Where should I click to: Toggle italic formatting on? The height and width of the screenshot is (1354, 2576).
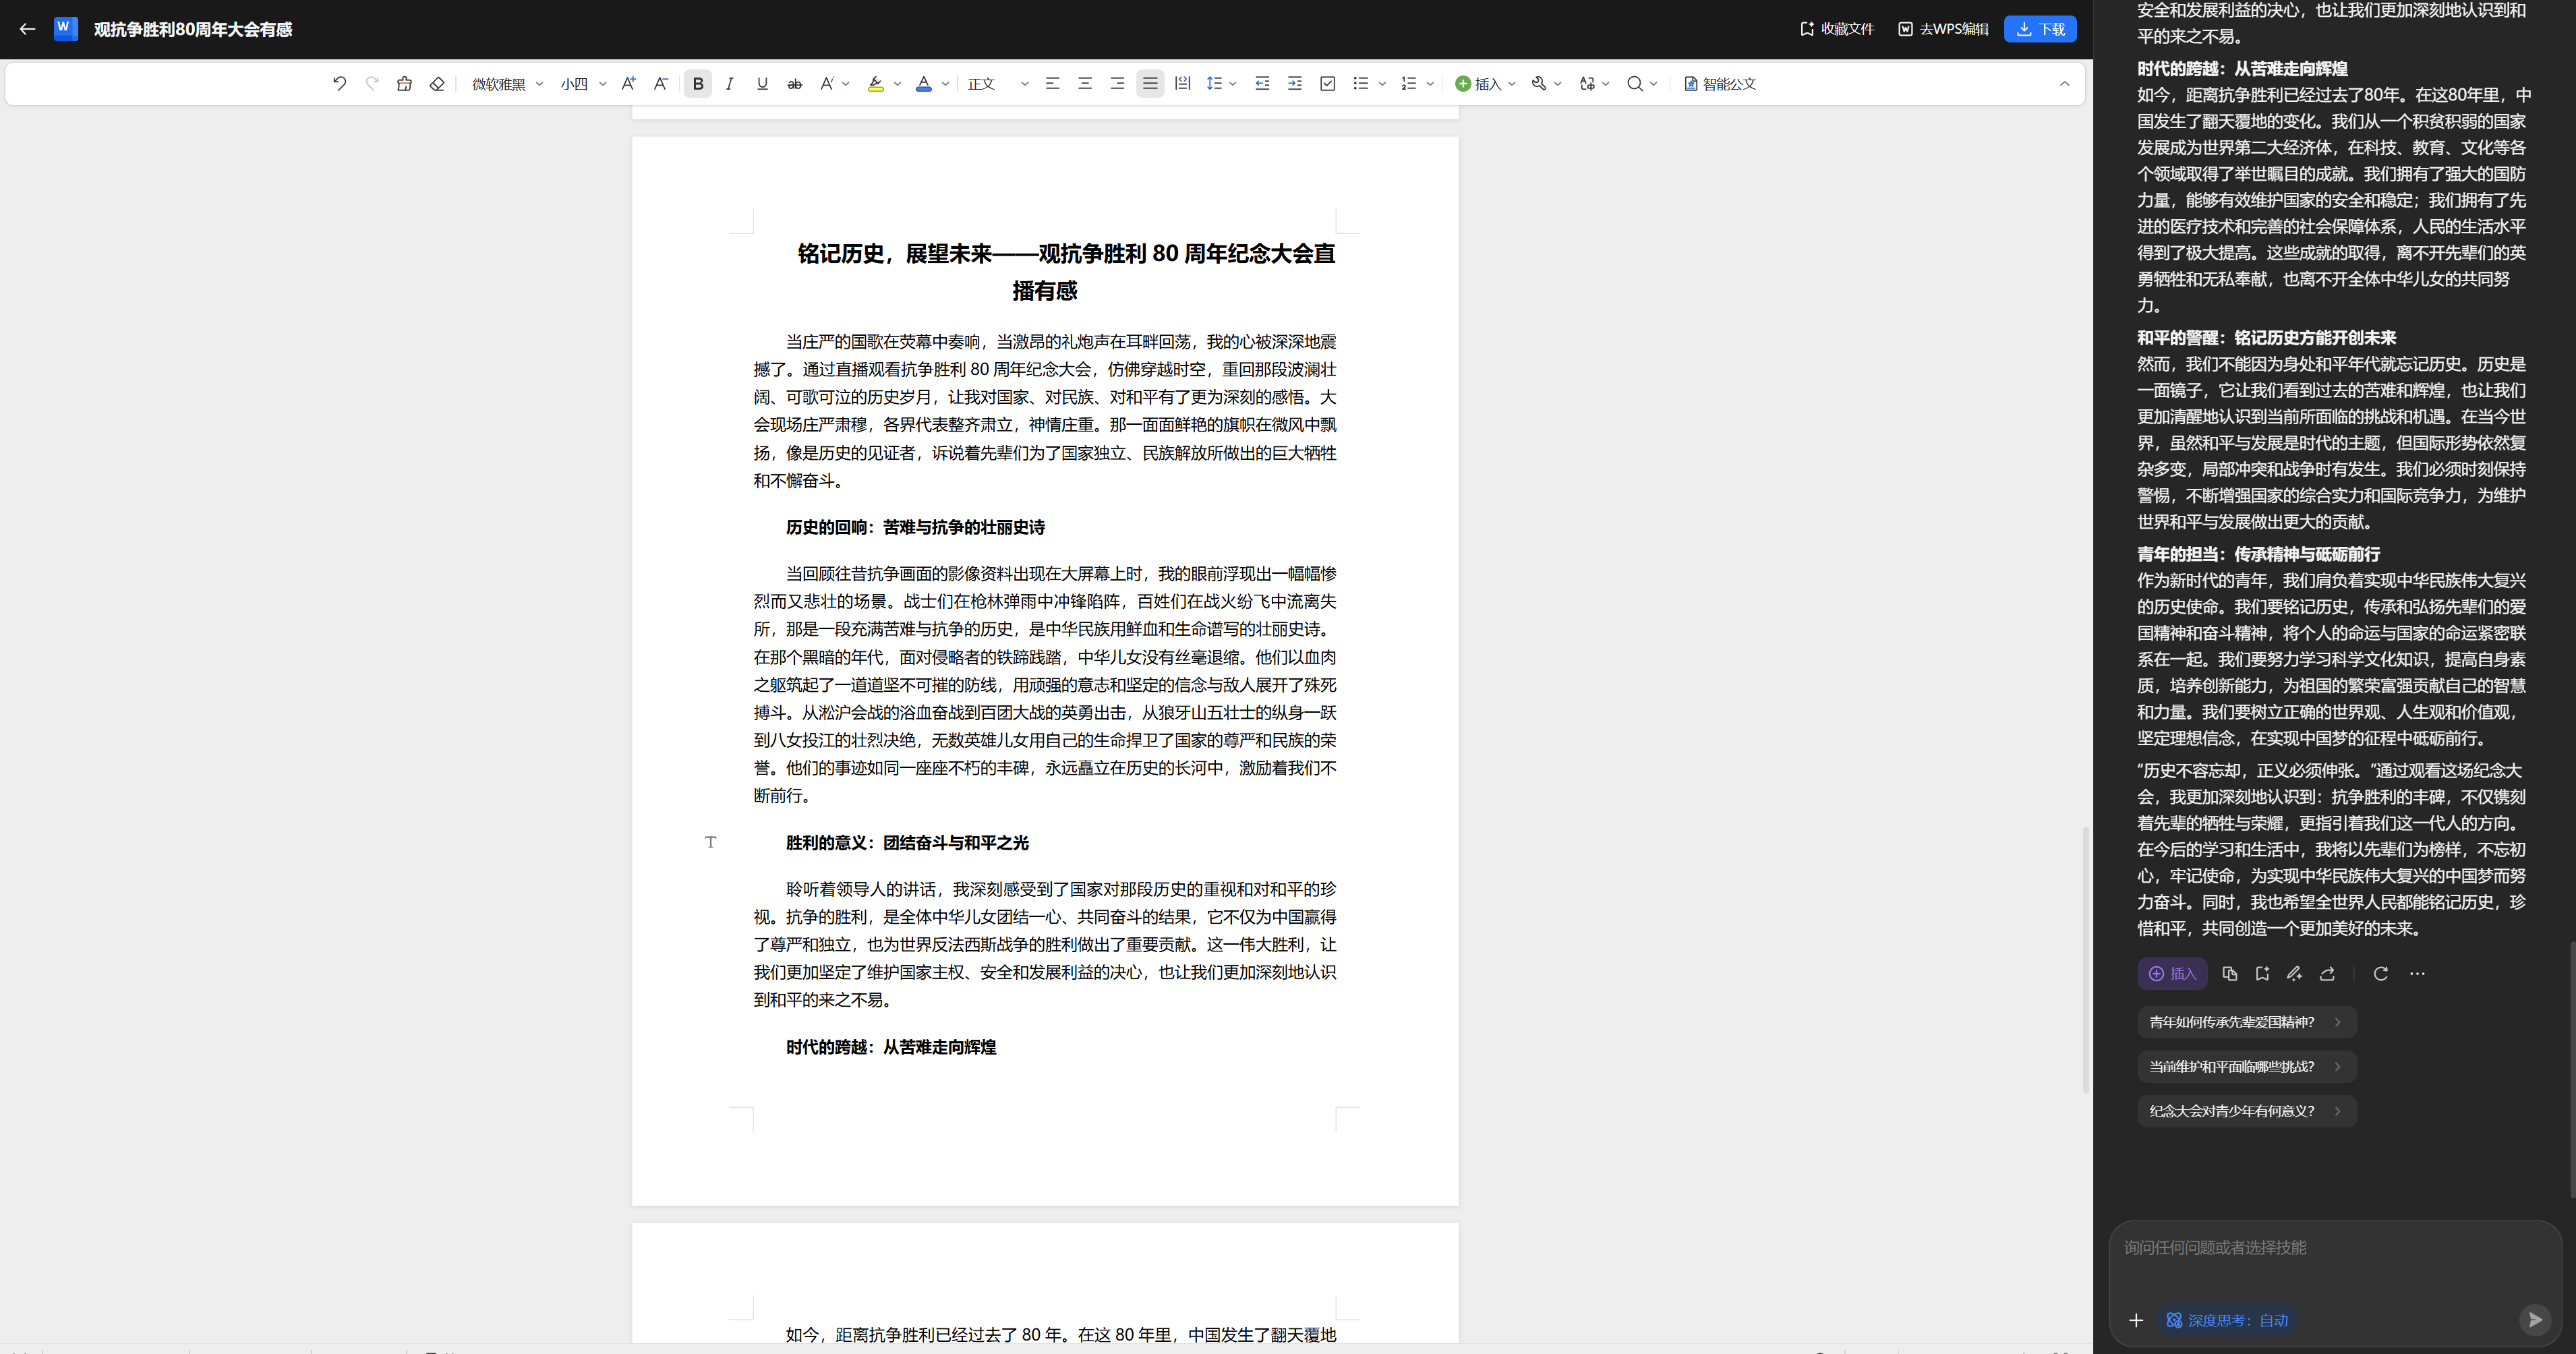click(x=729, y=84)
